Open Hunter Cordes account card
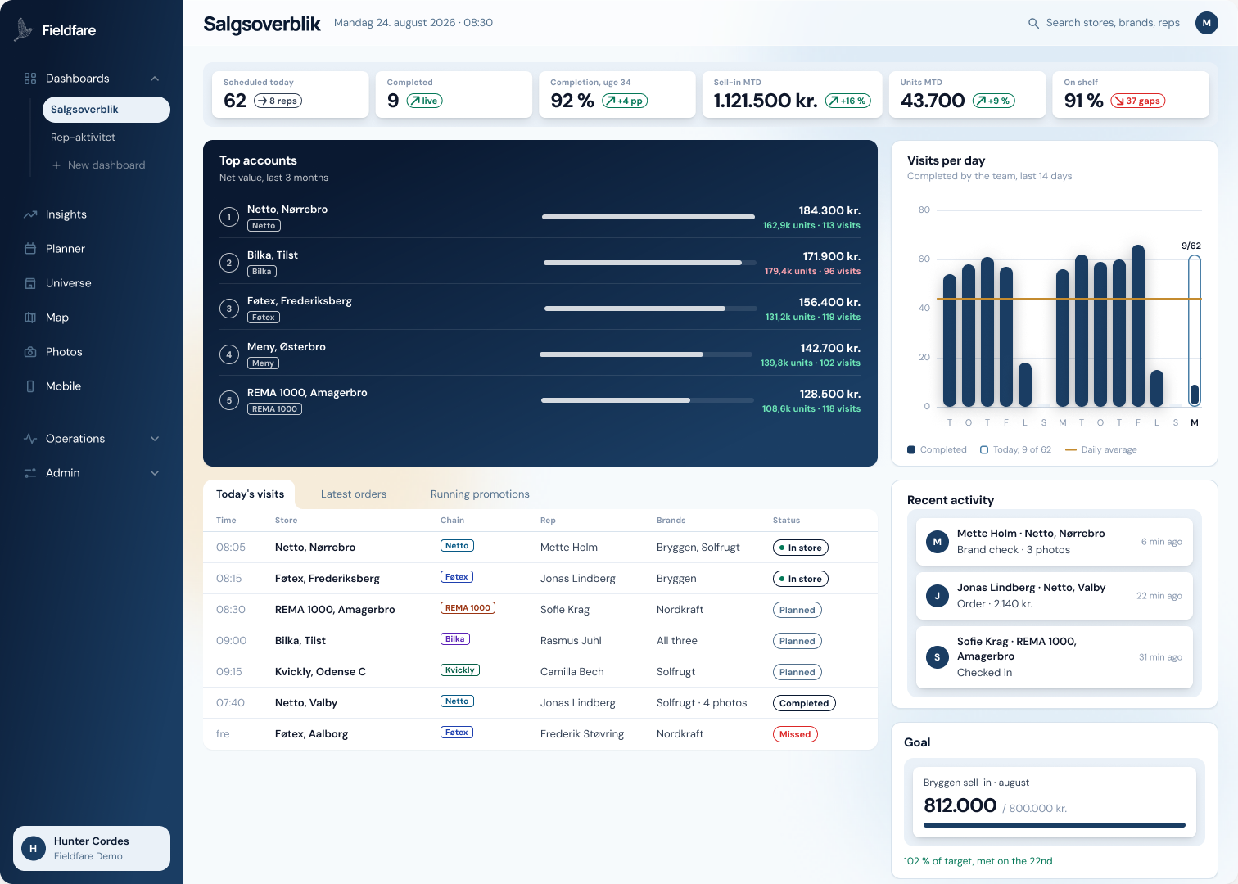Image resolution: width=1238 pixels, height=884 pixels. point(92,849)
